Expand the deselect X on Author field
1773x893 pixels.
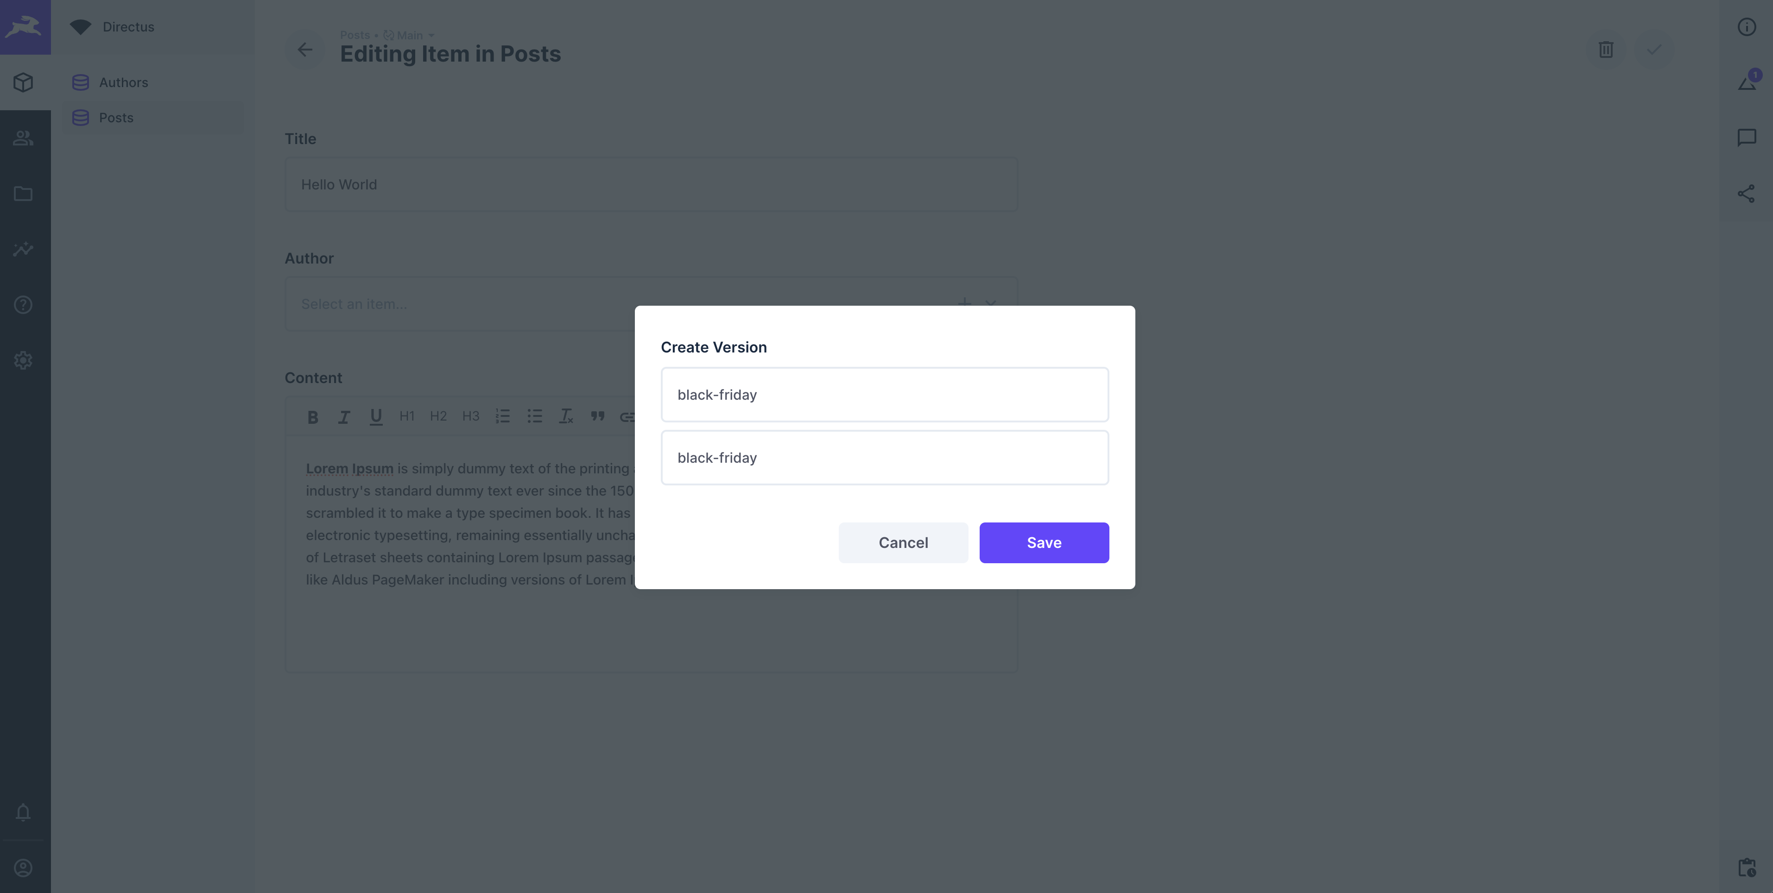[x=991, y=303]
